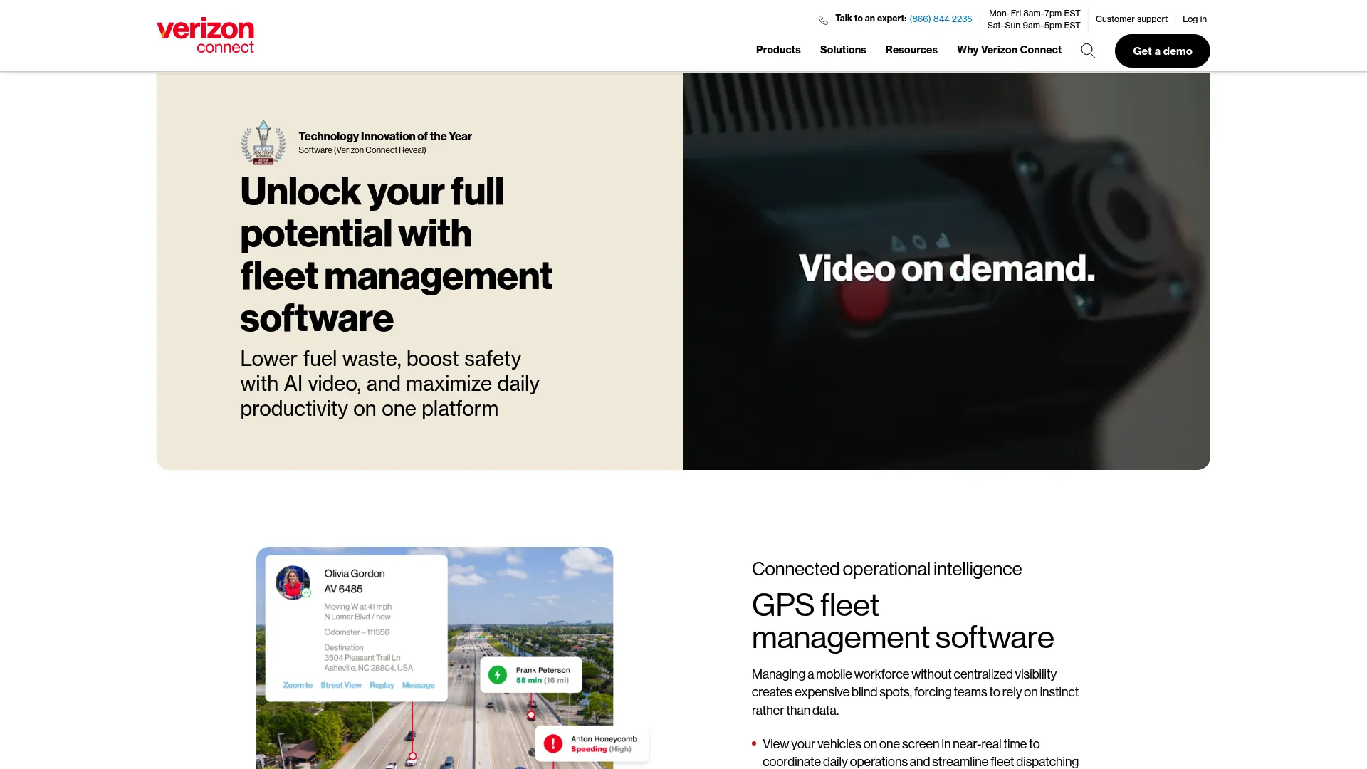The image size is (1367, 769).
Task: Click the Frank Peterson ETA card
Action: coord(530,675)
